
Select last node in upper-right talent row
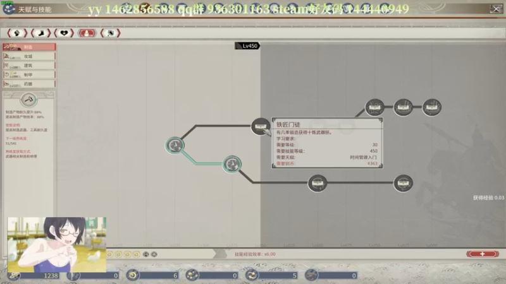click(x=432, y=107)
